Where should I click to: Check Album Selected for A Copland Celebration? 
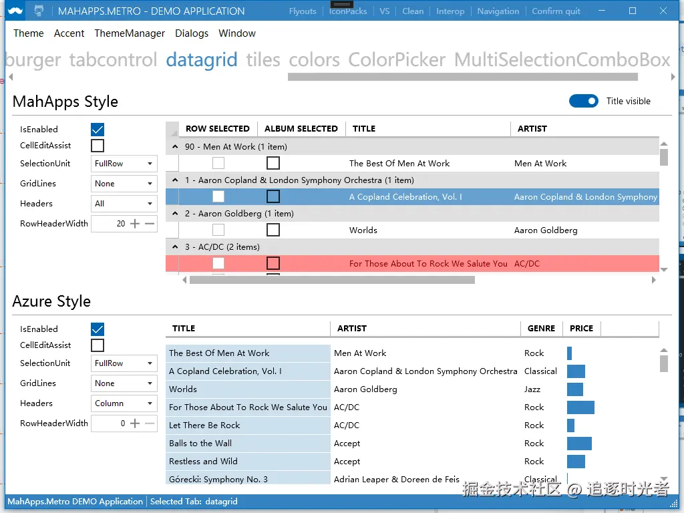[273, 197]
